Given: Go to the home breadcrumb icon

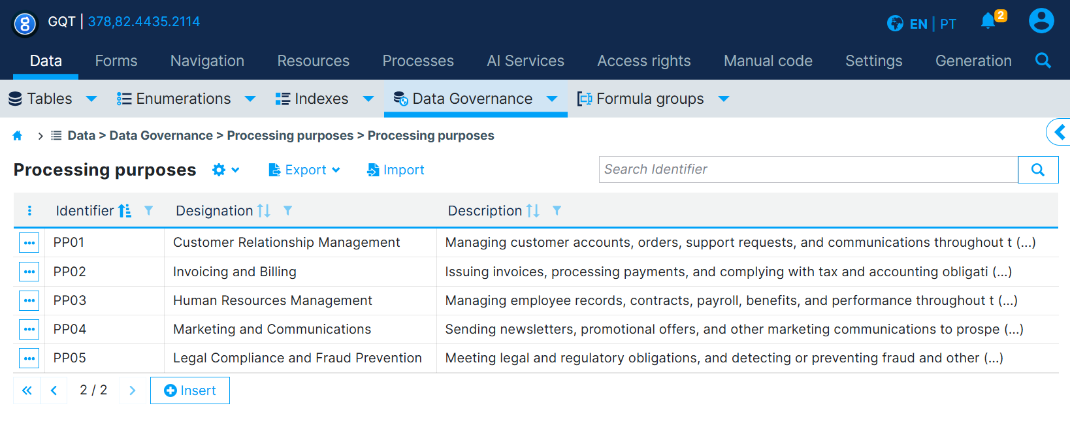Looking at the screenshot, I should click(18, 136).
